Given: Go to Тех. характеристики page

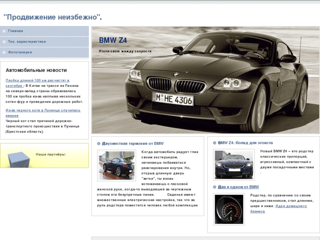Looking at the screenshot, I should 27,42.
